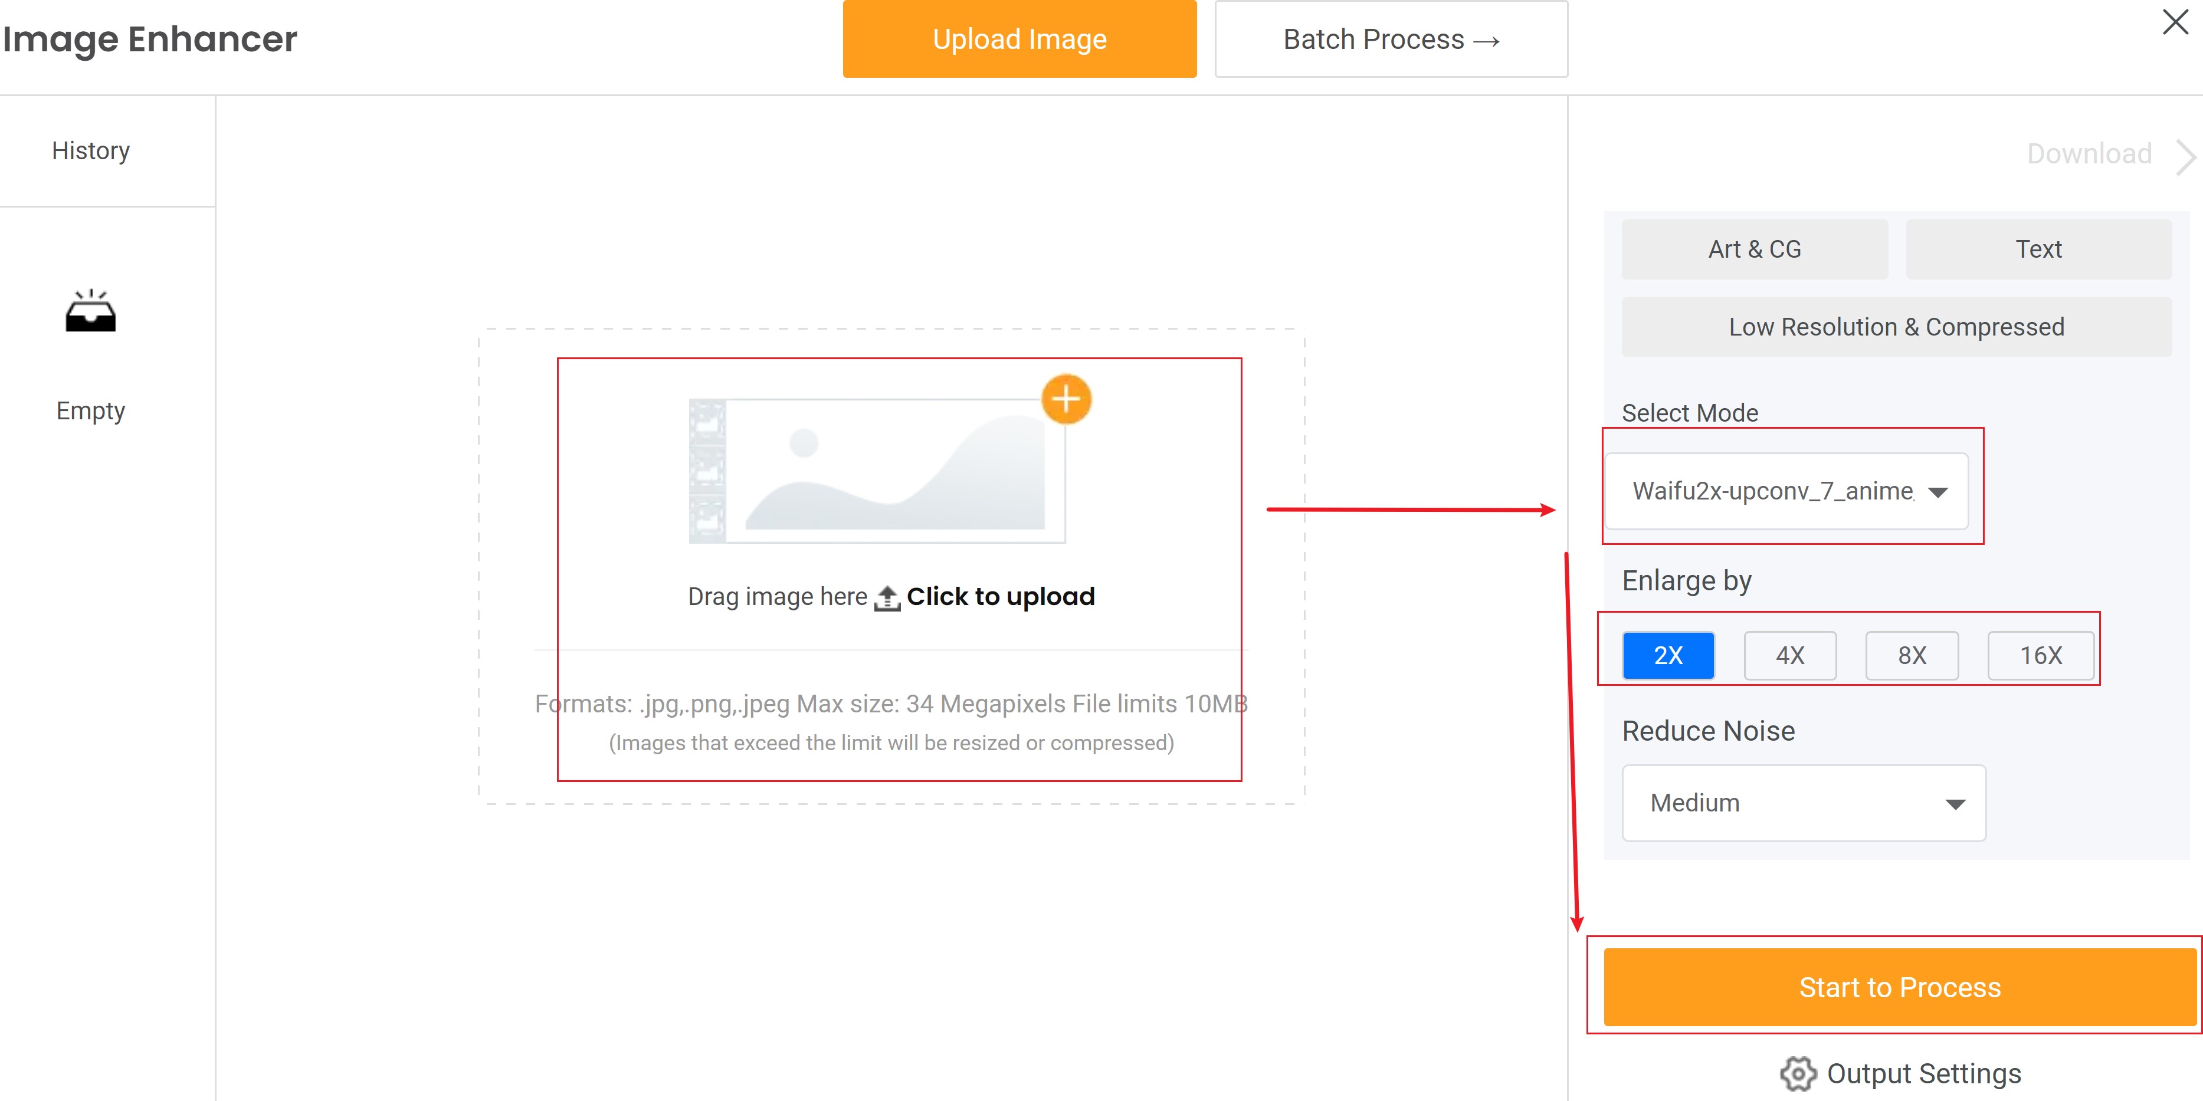This screenshot has width=2203, height=1101.
Task: Set enlarge factor to 8X
Action: pos(1912,656)
